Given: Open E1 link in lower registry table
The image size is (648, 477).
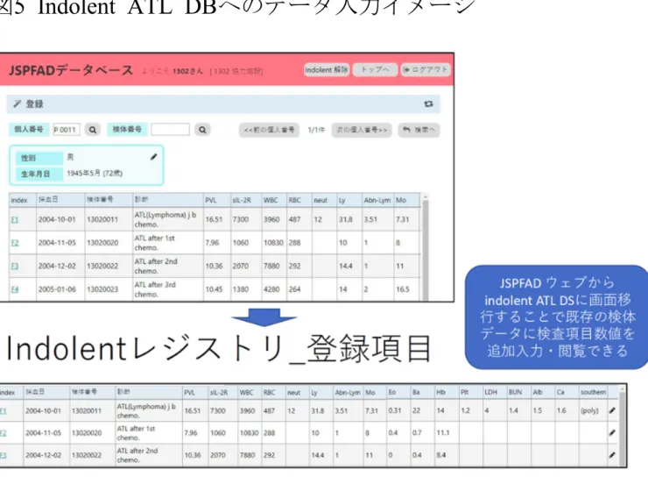Looking at the screenshot, I should 3,411.
